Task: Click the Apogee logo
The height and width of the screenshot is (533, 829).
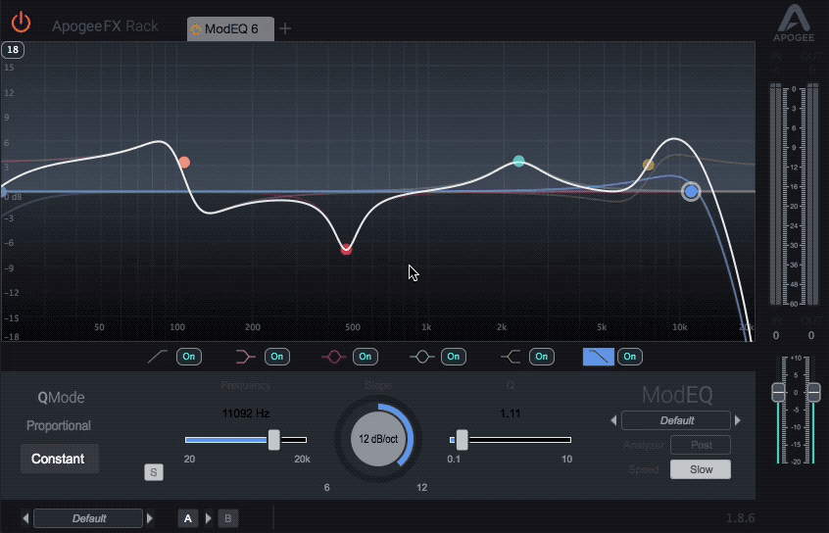Action: (794, 24)
